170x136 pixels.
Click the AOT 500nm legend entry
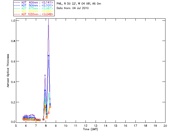point(33,5)
